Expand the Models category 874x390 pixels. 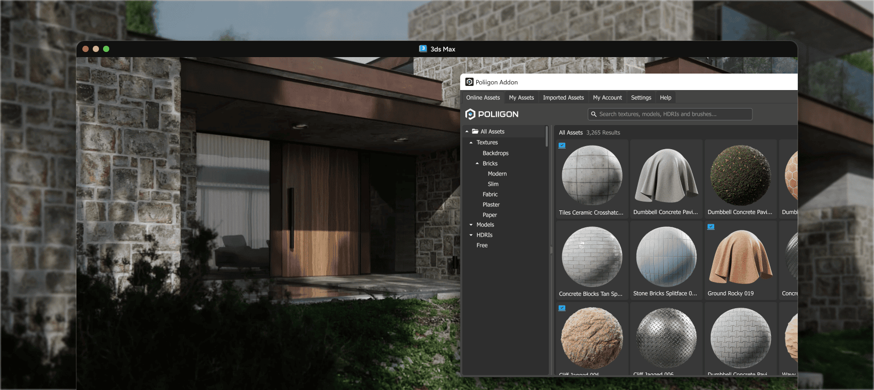click(x=471, y=225)
